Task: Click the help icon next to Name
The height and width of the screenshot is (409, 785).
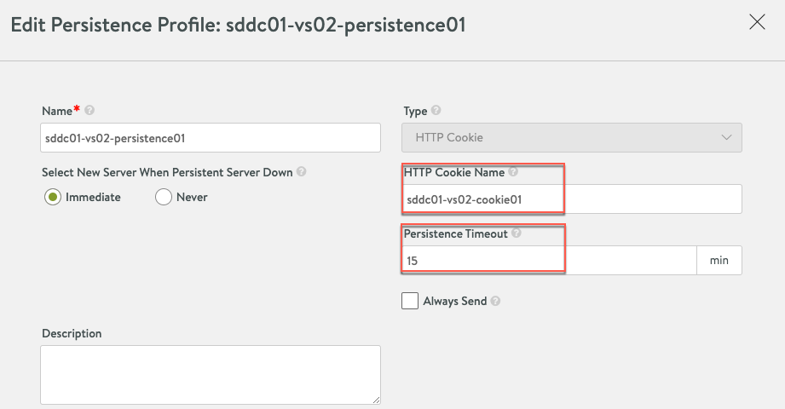Action: (89, 111)
